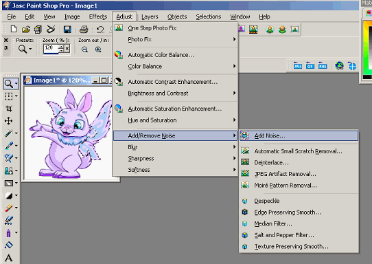Click the Save disk icon
This screenshot has width=372, height=264.
(x=67, y=30)
